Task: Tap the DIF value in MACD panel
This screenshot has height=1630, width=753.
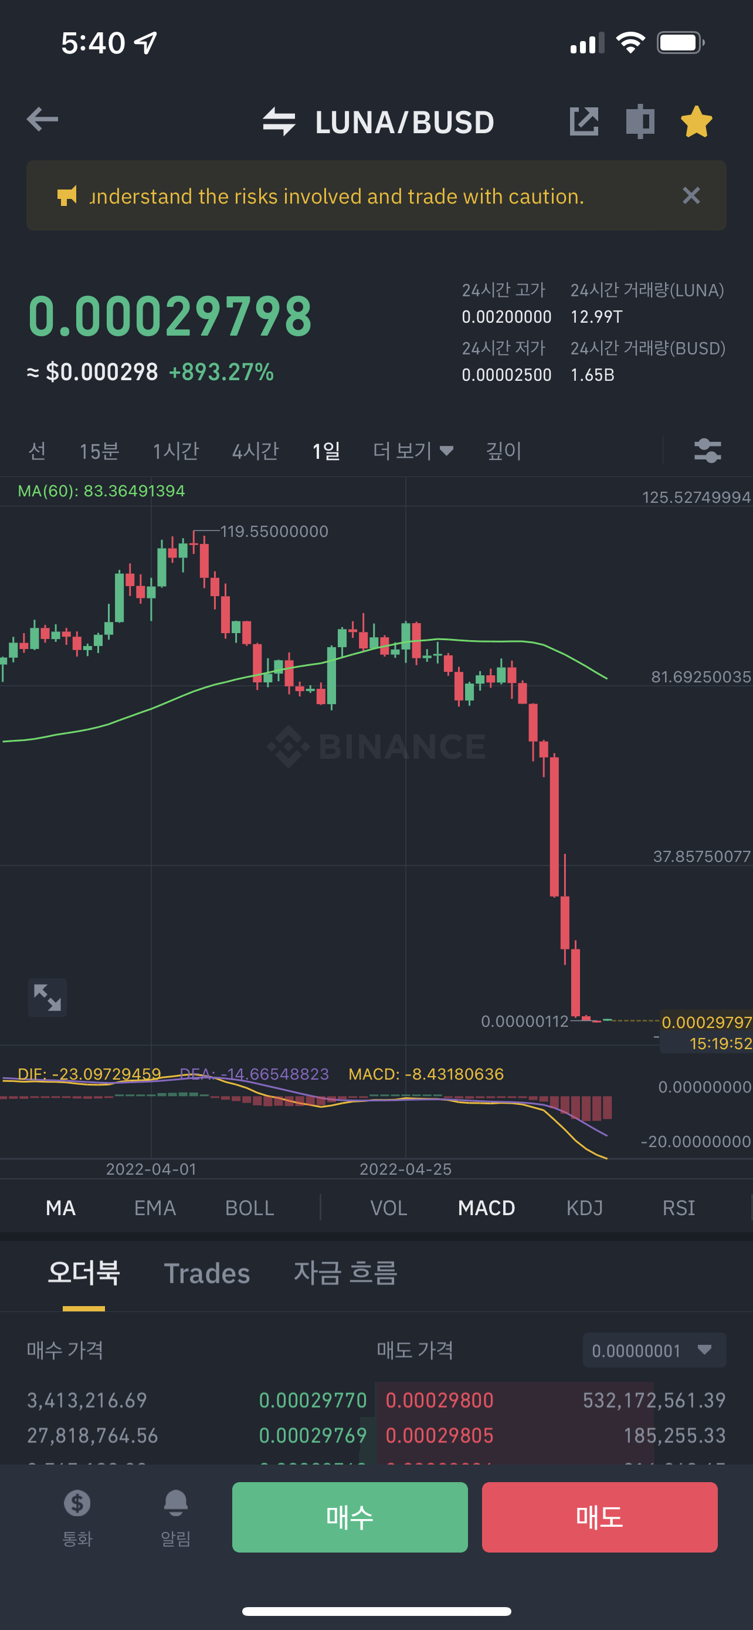Action: [x=89, y=1074]
